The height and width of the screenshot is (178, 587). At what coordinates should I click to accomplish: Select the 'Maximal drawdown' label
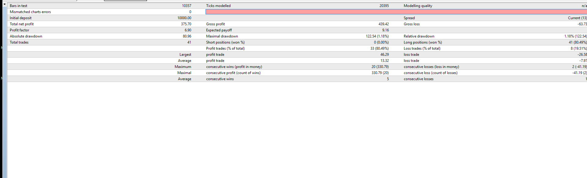[x=222, y=36]
